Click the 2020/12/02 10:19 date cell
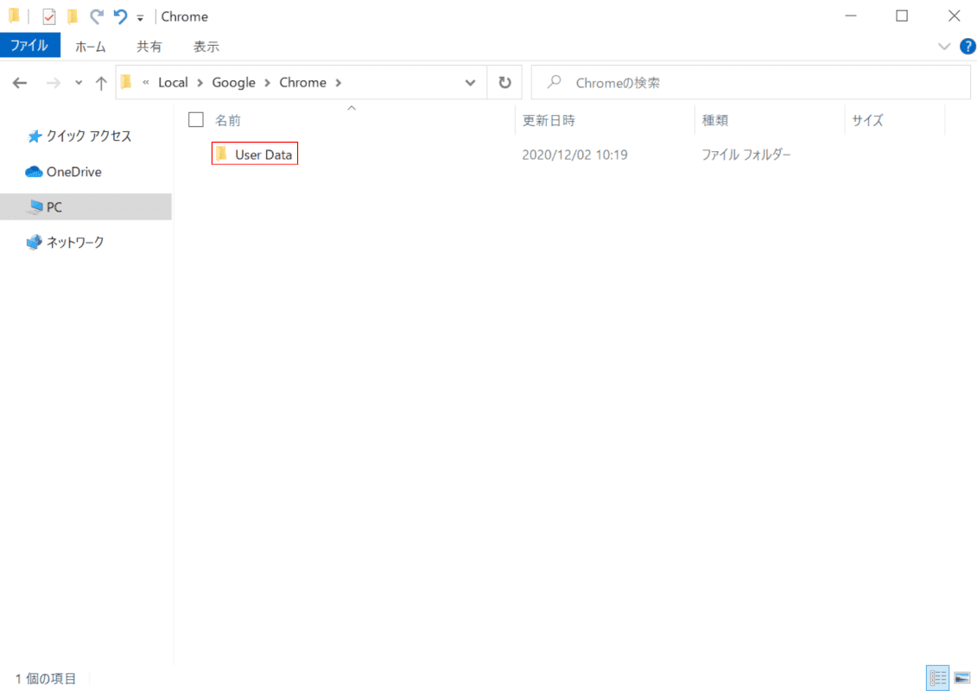This screenshot has height=691, width=977. point(574,155)
